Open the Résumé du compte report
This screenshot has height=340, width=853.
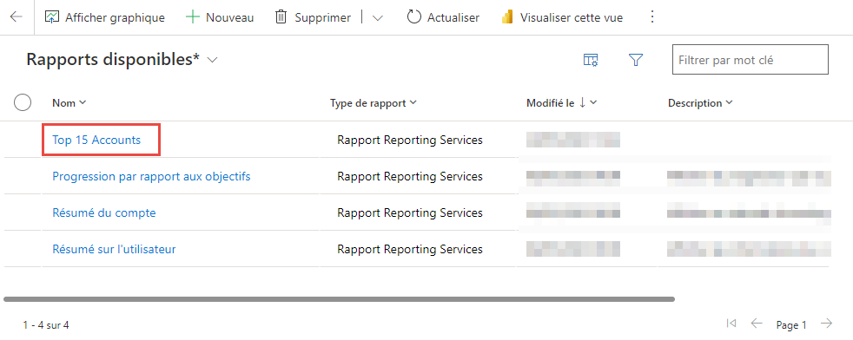pyautogui.click(x=104, y=212)
